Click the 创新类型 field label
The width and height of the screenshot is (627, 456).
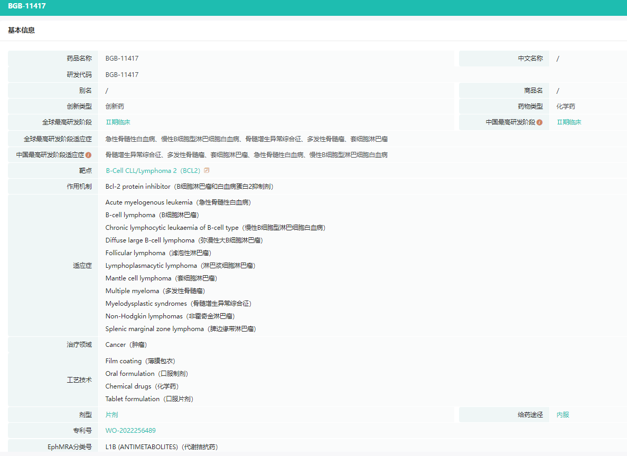click(79, 106)
